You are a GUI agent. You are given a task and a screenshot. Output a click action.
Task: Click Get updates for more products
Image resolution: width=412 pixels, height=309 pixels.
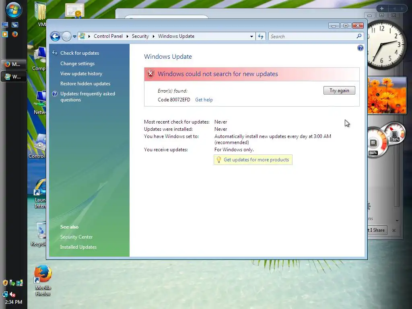(x=256, y=159)
